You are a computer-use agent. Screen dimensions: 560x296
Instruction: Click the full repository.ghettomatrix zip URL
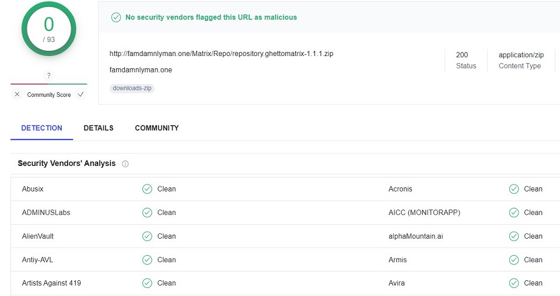222,54
